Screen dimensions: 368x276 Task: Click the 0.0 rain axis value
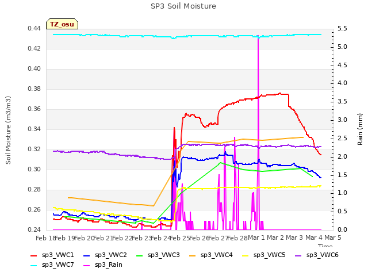pyautogui.click(x=342, y=230)
